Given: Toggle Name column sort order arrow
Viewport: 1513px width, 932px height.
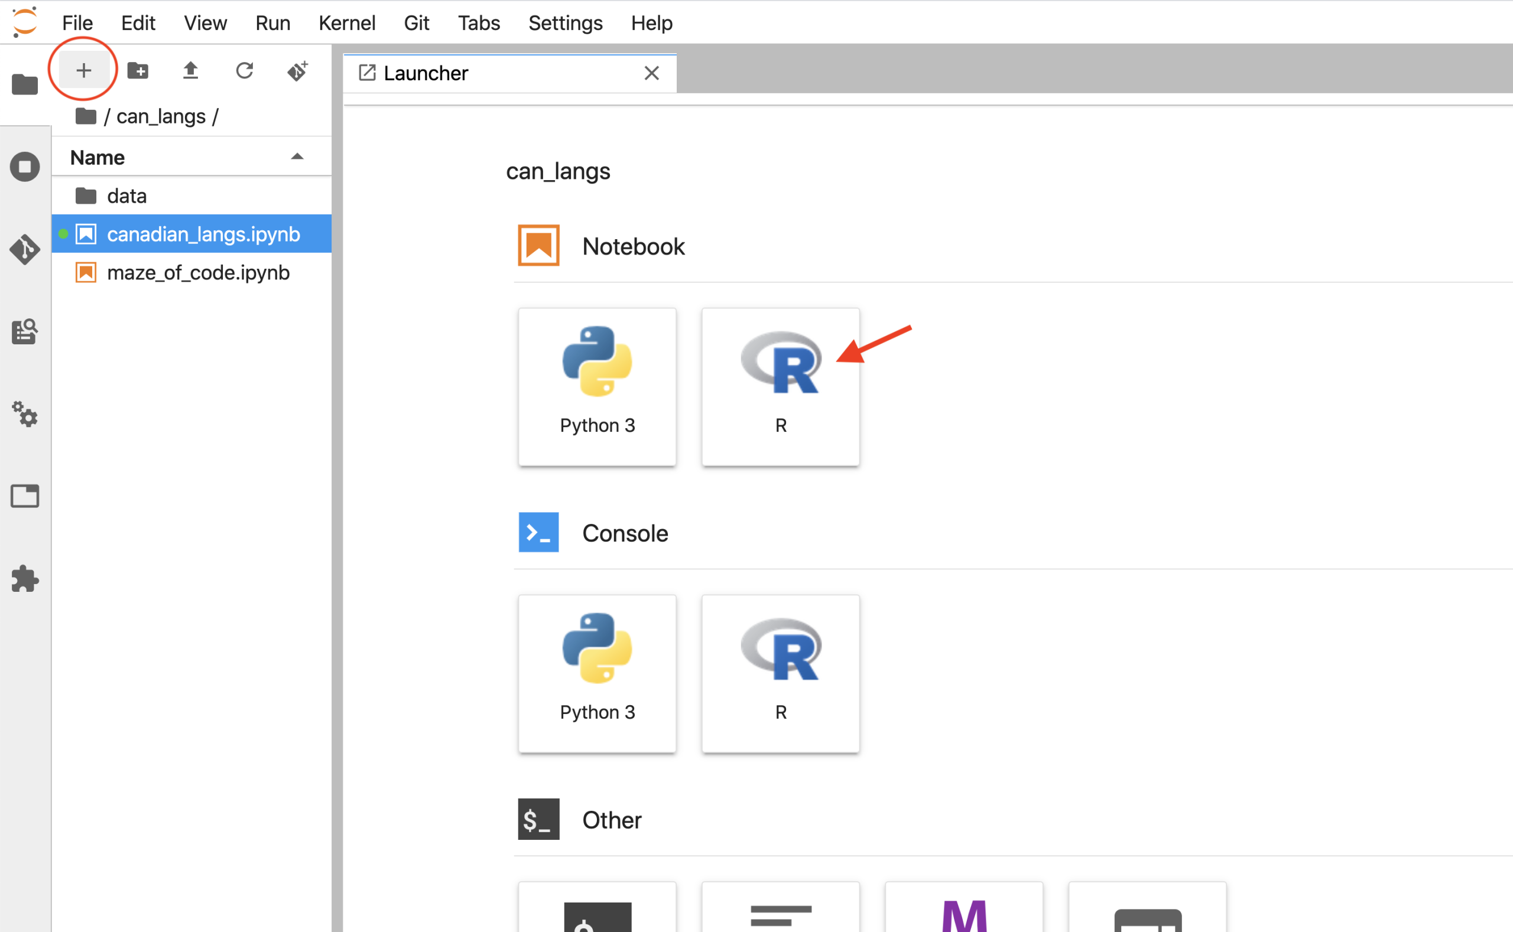Looking at the screenshot, I should click(x=297, y=157).
